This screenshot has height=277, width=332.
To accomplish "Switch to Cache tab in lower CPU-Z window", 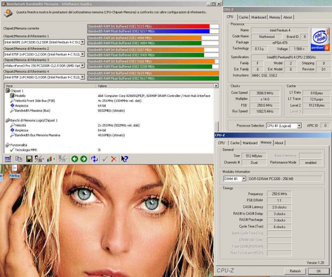I will point(235,143).
